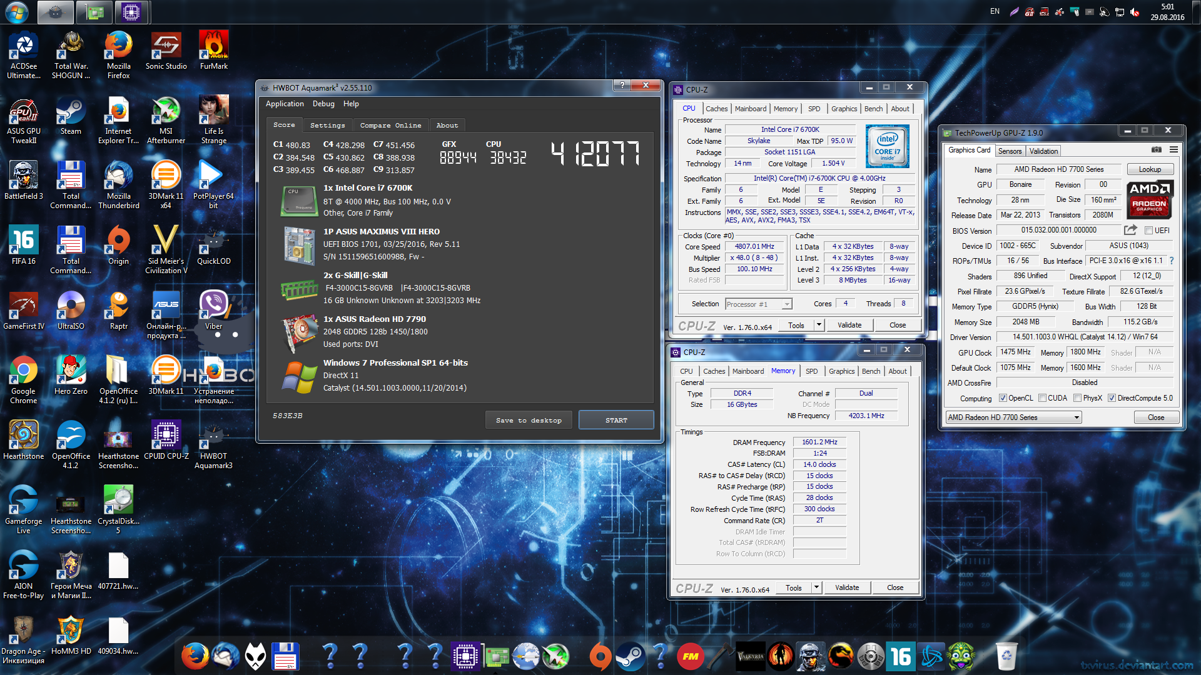This screenshot has width=1201, height=675.
Task: Open the Google Chrome desktop shortcut
Action: 24,380
